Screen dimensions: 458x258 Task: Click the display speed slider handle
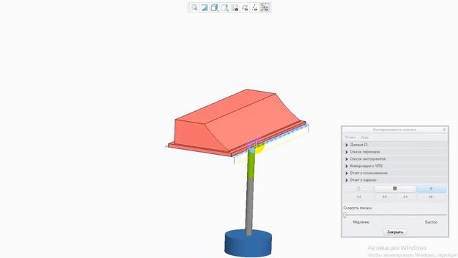pyautogui.click(x=345, y=215)
